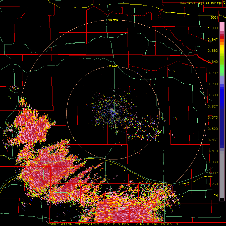
Task: Pick the gray segment of the color scale
Action: pos(222,175)
